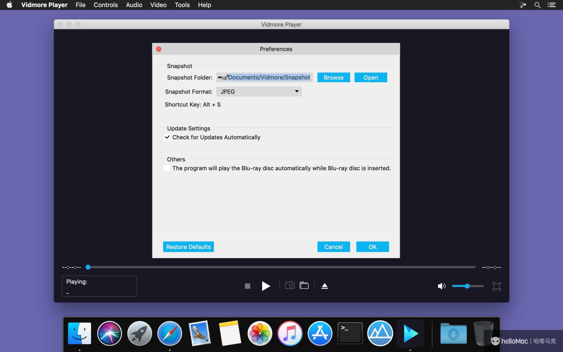Click the Stop playback button
The image size is (563, 352).
pos(248,286)
